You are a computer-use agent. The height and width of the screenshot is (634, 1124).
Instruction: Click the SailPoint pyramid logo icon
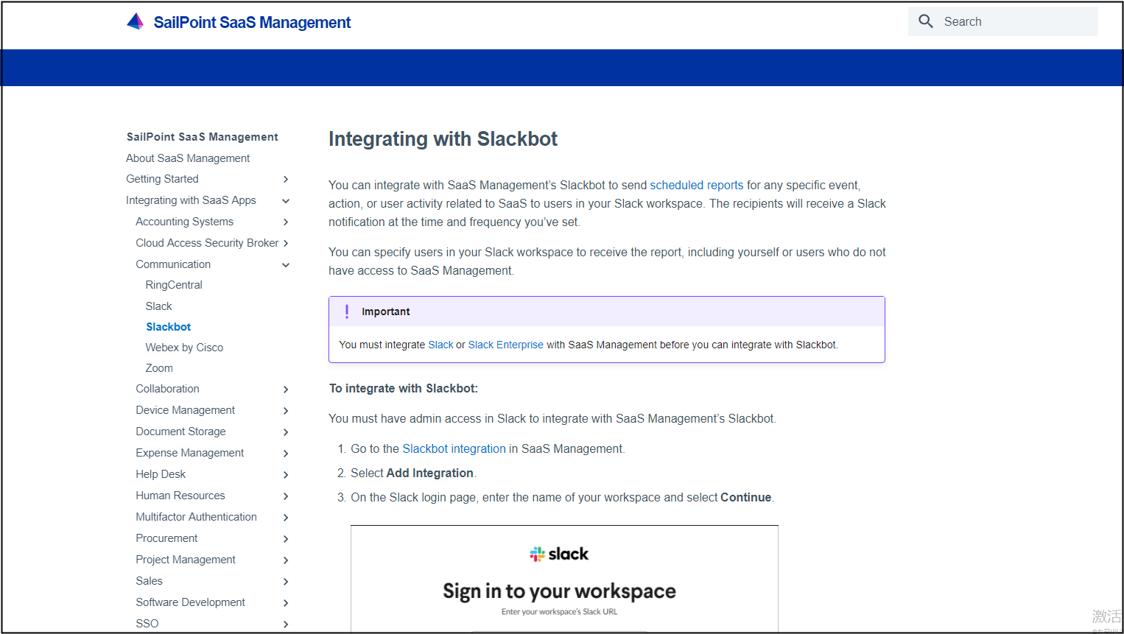[135, 22]
